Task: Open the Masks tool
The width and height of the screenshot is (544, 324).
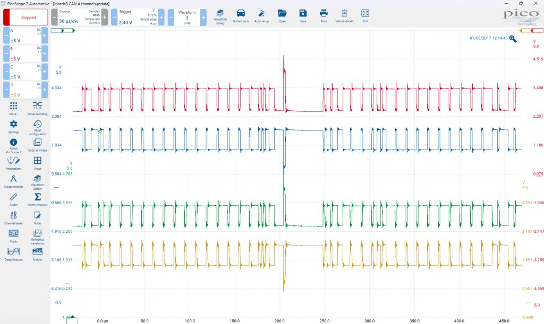Action: click(x=13, y=236)
